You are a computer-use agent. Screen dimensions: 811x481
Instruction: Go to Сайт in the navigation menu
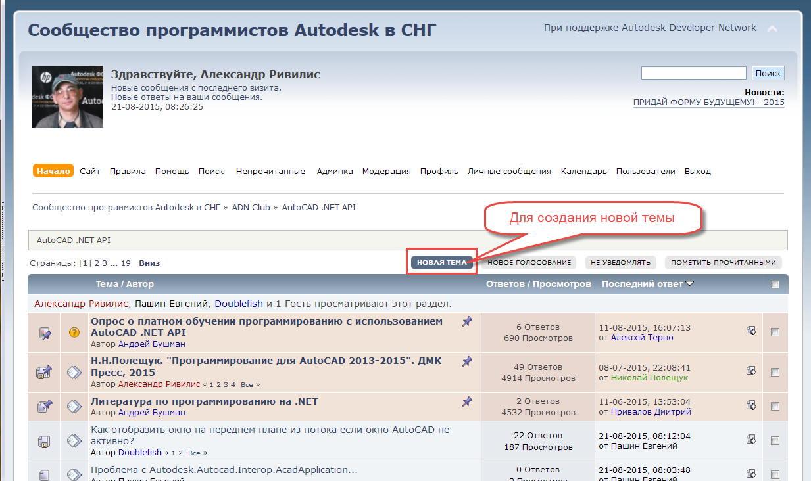[x=90, y=172]
